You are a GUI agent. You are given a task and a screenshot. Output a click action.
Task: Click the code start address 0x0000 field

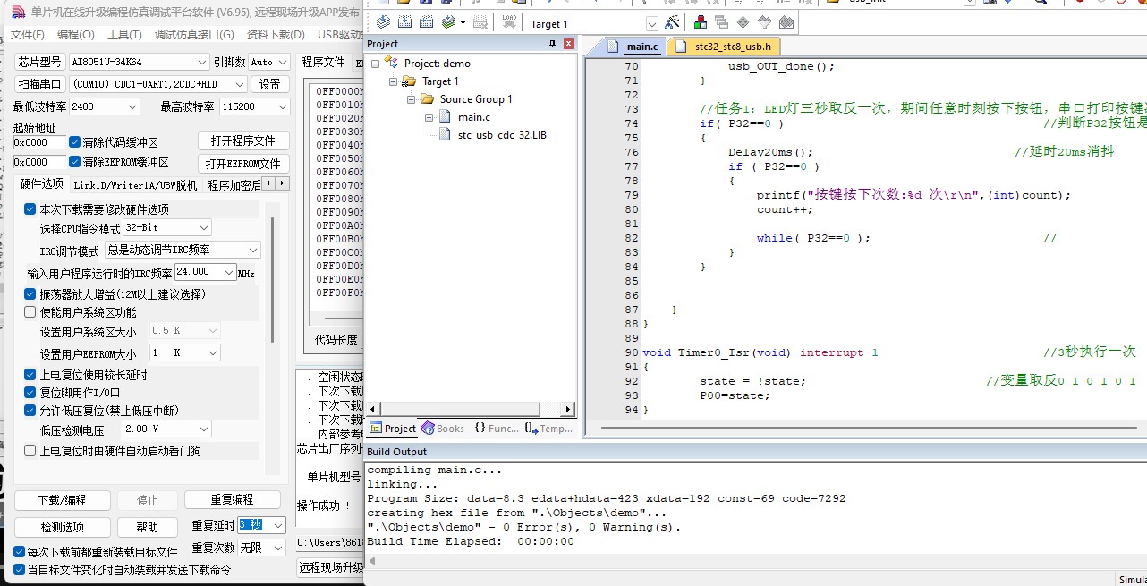(x=39, y=142)
